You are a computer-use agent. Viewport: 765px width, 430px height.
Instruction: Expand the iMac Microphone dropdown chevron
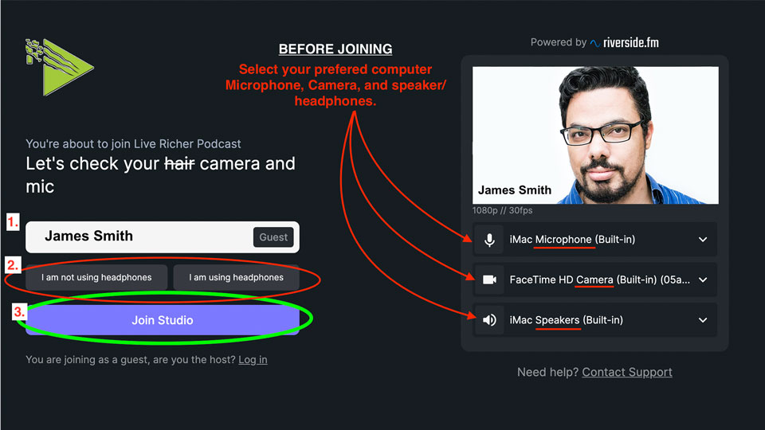[703, 240]
